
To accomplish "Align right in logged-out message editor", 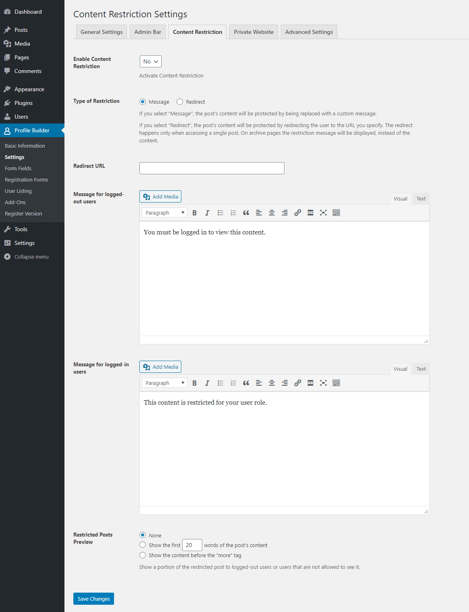I will coord(285,213).
